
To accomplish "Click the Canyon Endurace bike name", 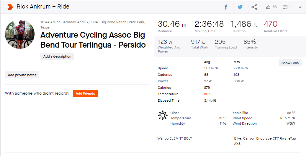I will [x=265, y=141].
